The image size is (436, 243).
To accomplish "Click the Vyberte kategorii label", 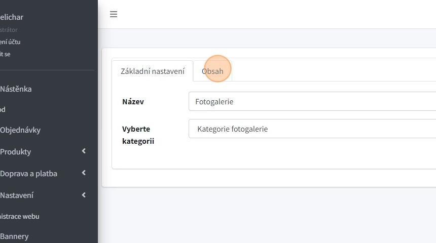I will [x=138, y=135].
